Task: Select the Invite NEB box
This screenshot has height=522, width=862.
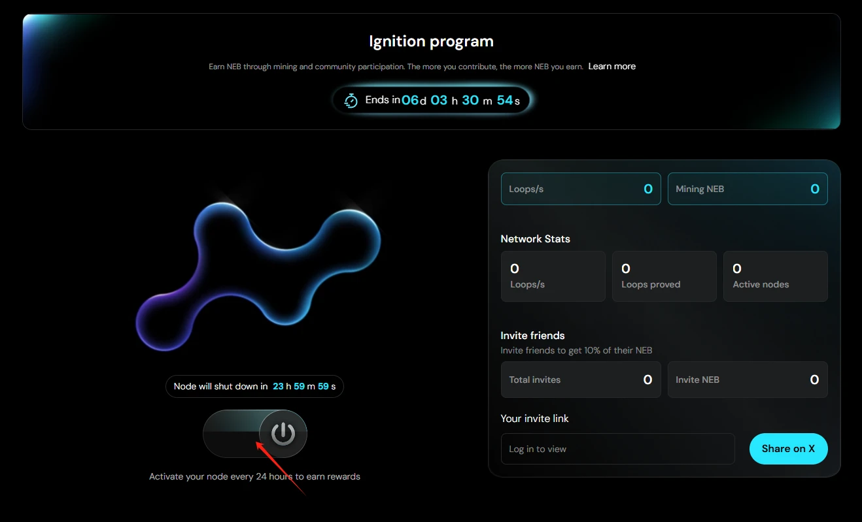Action: pos(747,380)
